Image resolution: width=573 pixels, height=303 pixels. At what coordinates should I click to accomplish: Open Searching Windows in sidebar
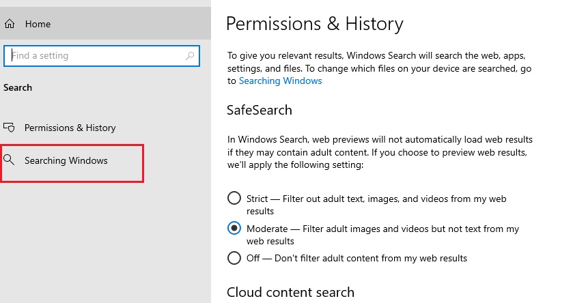coord(66,160)
